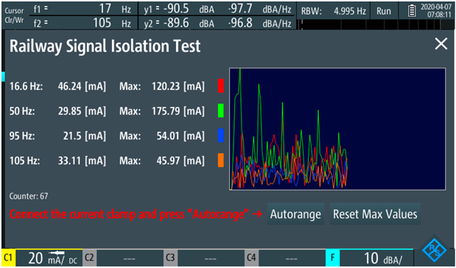Select the F spectrum channel label
Viewport: 456px width, 268px height.
point(332,258)
